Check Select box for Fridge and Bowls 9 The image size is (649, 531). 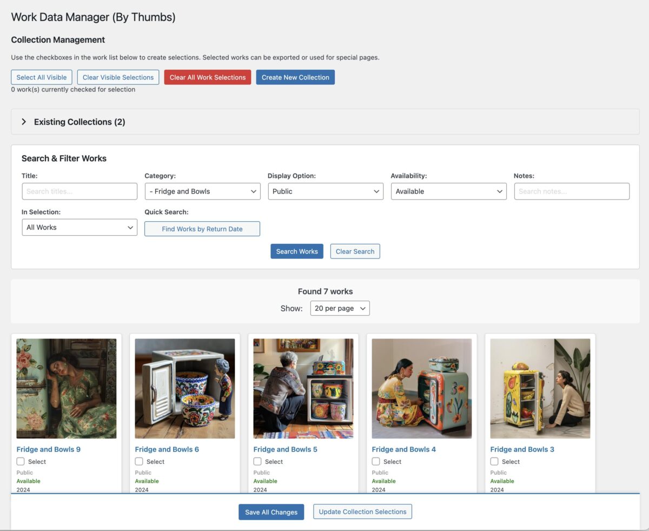point(21,462)
